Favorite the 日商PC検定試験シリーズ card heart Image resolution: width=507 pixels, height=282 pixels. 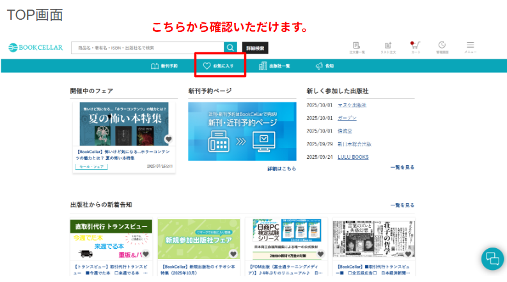(320, 254)
